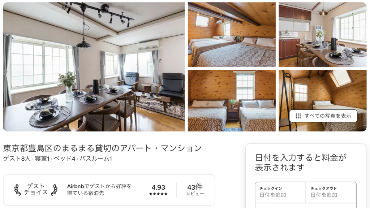Open the large dining room main photo
This screenshot has width=370, height=208.
pos(94,67)
